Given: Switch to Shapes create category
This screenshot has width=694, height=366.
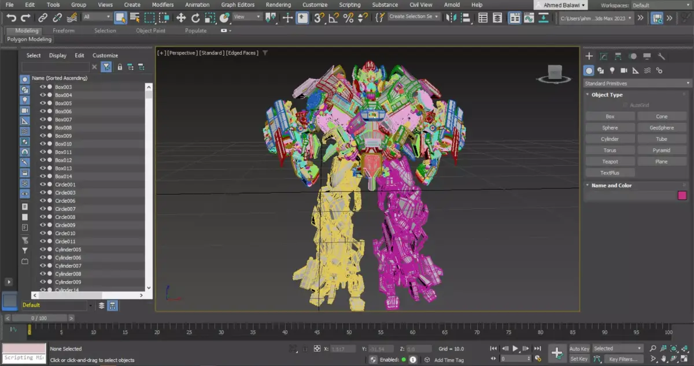Looking at the screenshot, I should [600, 70].
